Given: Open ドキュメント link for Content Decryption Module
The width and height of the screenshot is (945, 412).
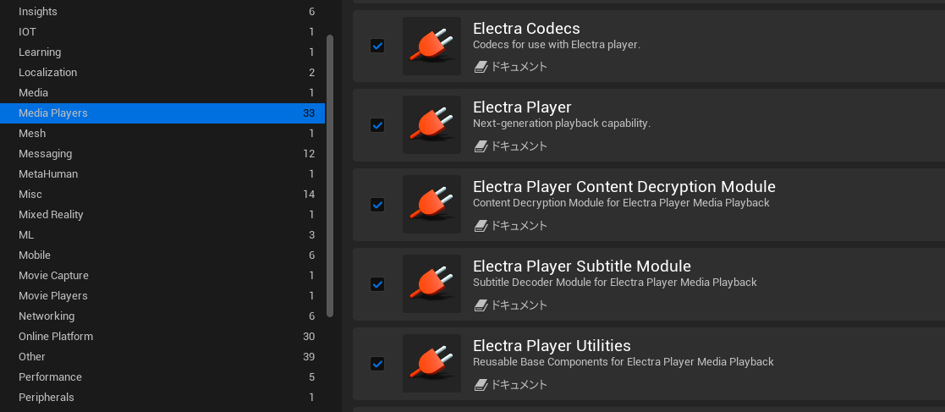Looking at the screenshot, I should 519,226.
